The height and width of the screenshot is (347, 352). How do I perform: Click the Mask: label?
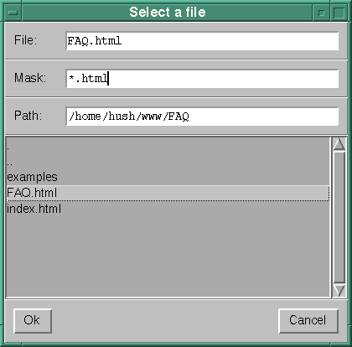(x=30, y=78)
